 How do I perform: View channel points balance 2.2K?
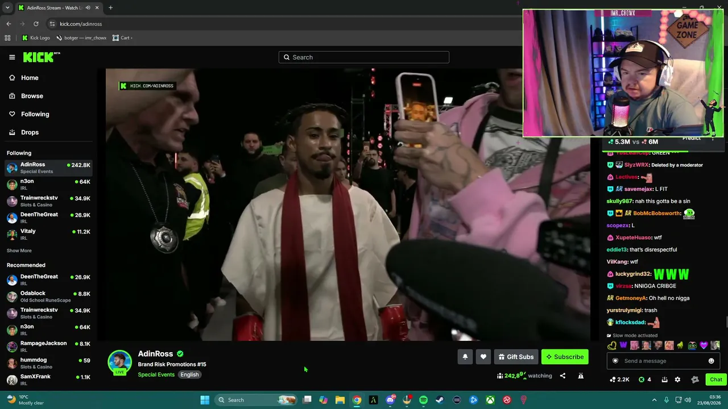[619, 379]
